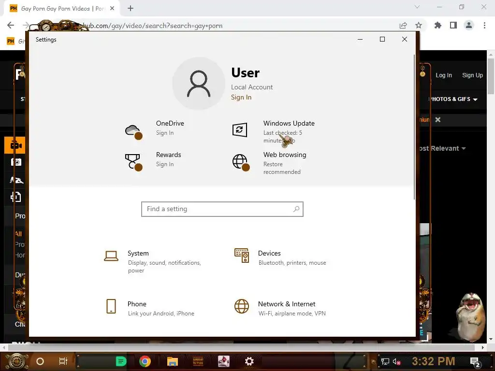Open a new tab in Chrome
495x371 pixels.
(x=131, y=9)
